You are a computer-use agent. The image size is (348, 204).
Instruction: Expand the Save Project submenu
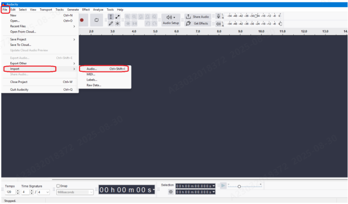coord(40,39)
